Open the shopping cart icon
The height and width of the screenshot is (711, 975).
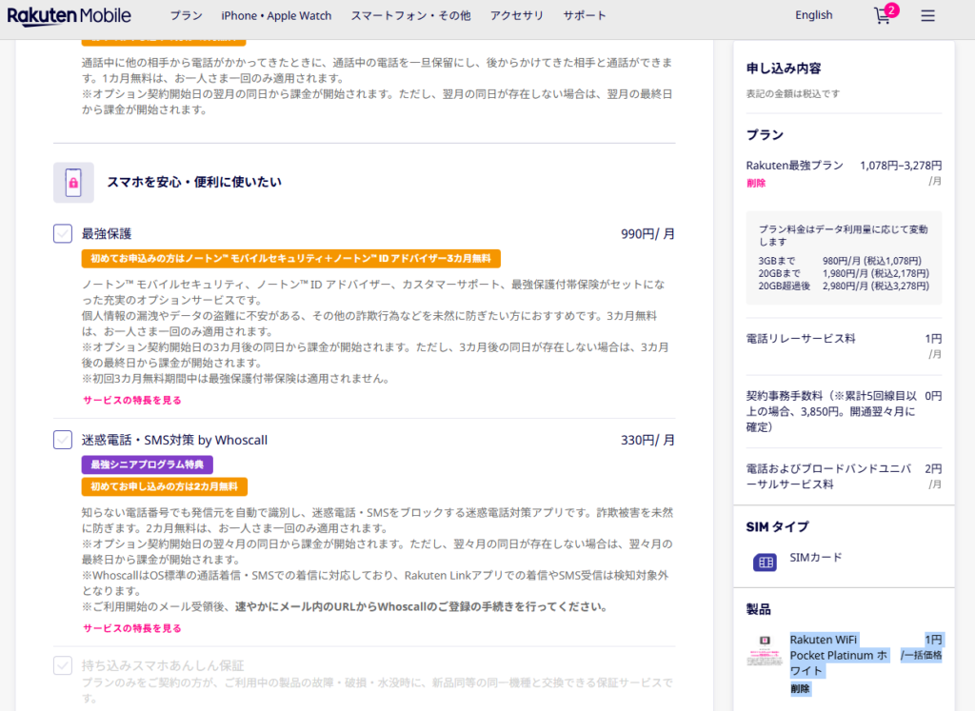click(883, 16)
